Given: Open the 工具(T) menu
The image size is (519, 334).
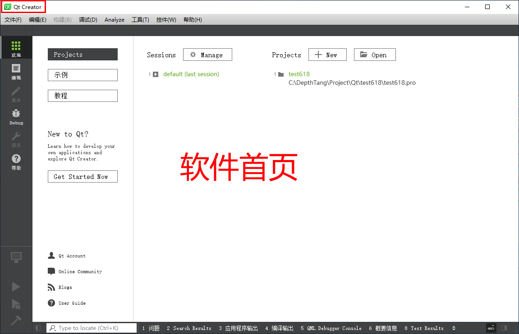Looking at the screenshot, I should [140, 19].
